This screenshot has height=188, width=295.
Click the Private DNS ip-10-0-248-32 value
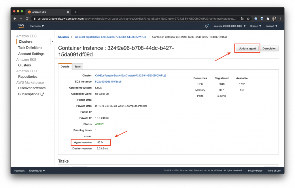121,106
